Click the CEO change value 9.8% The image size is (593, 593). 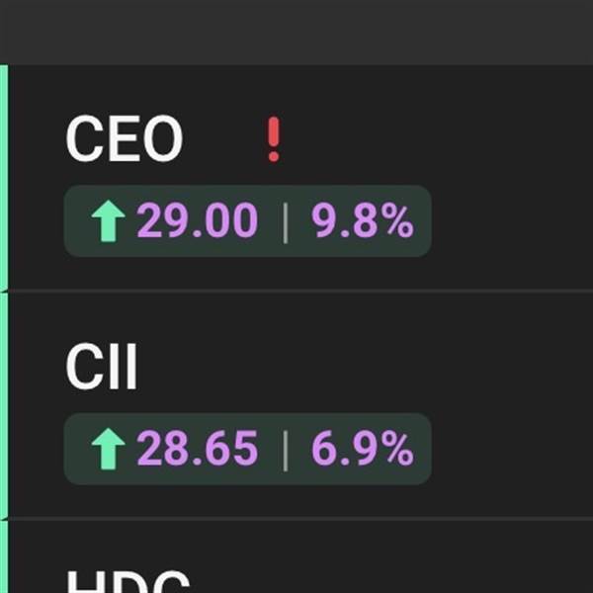tap(362, 222)
